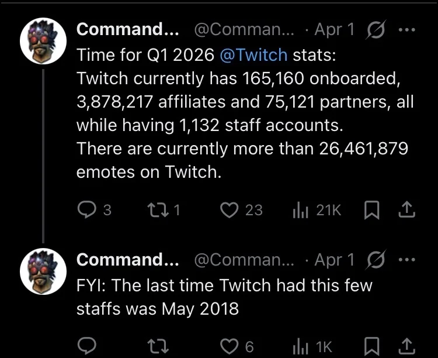Open Grok icon on second tweet
Screen dimensions: 438x358
375,260
